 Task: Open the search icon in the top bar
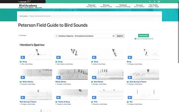(x=150, y=2)
